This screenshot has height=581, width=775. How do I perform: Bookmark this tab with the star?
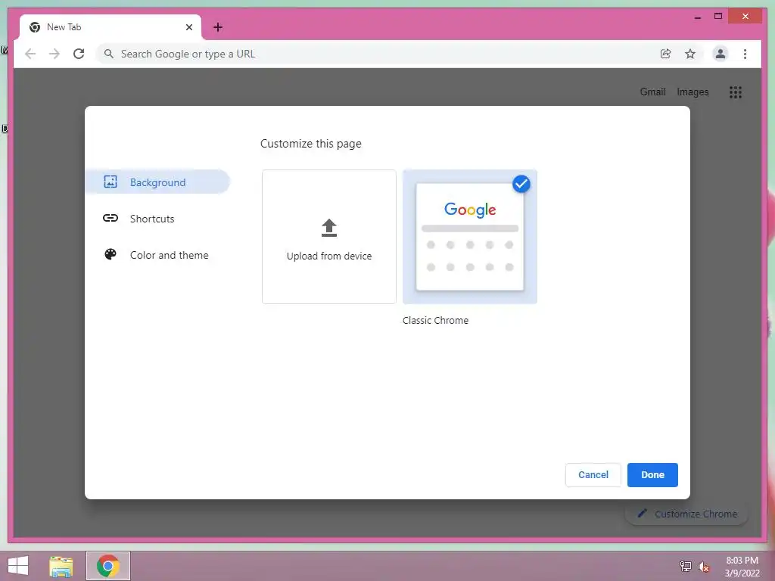[690, 54]
